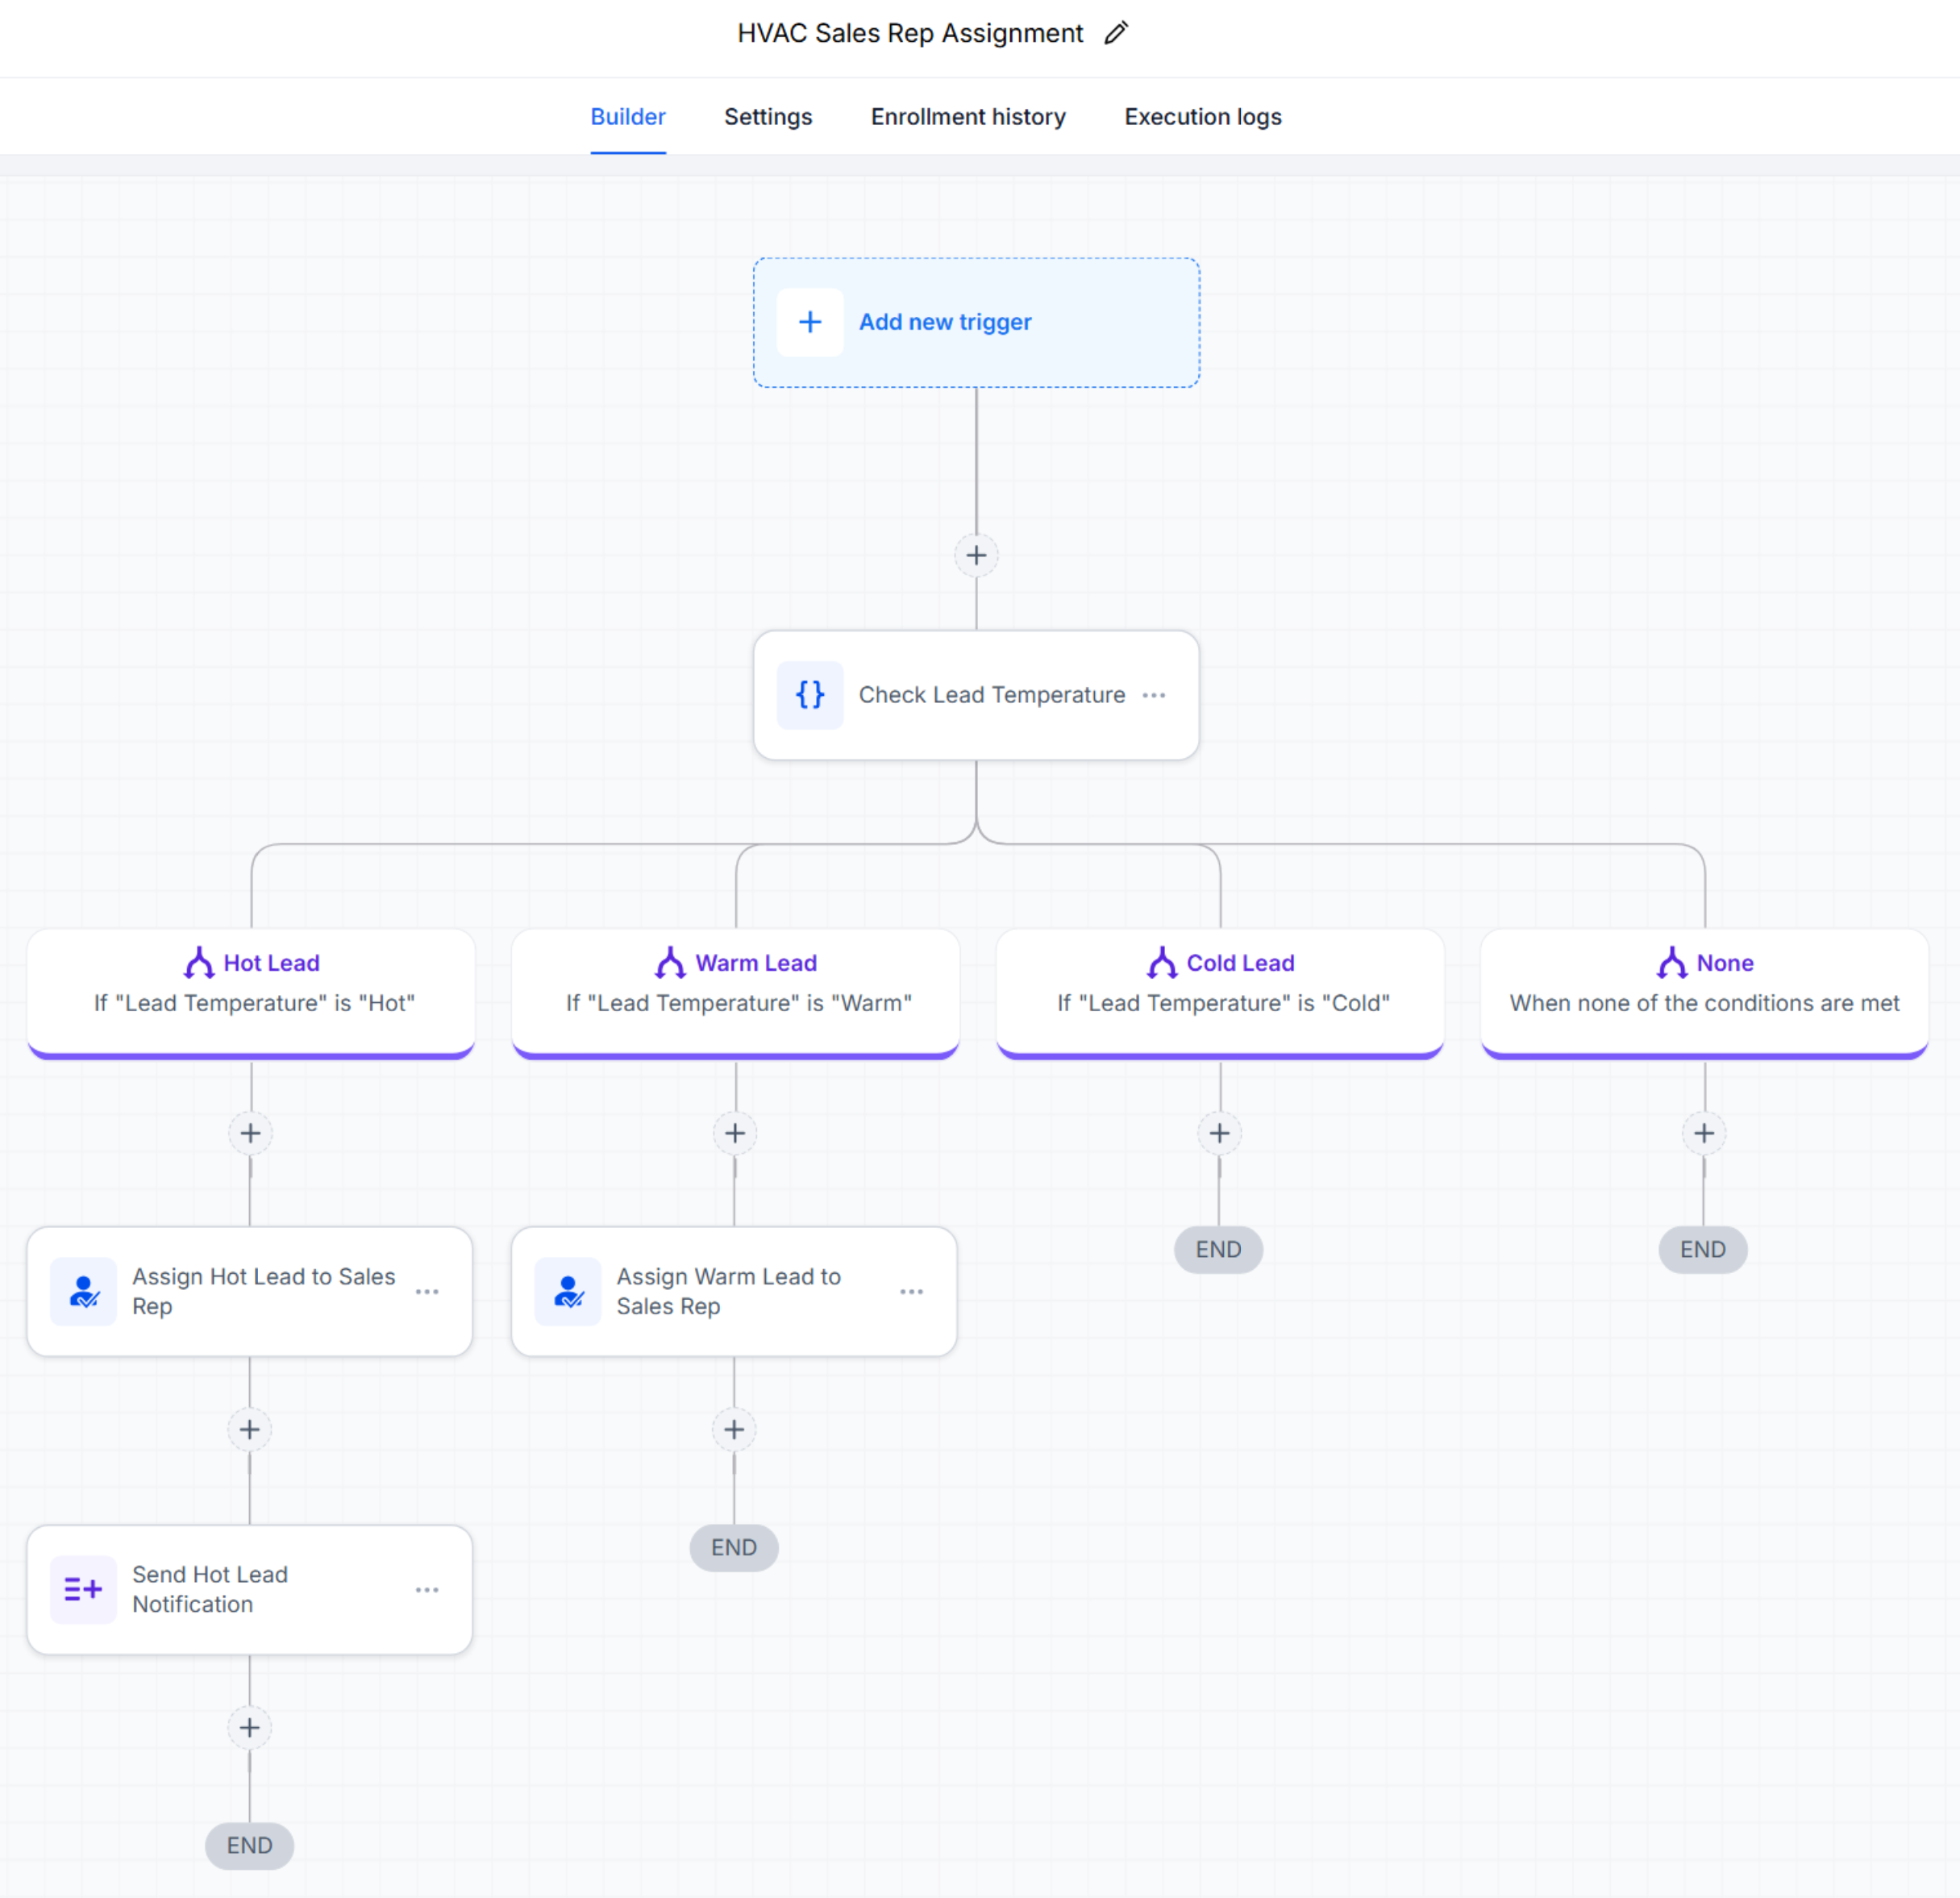This screenshot has height=1898, width=1960.
Task: Open the Settings tab
Action: pos(768,117)
